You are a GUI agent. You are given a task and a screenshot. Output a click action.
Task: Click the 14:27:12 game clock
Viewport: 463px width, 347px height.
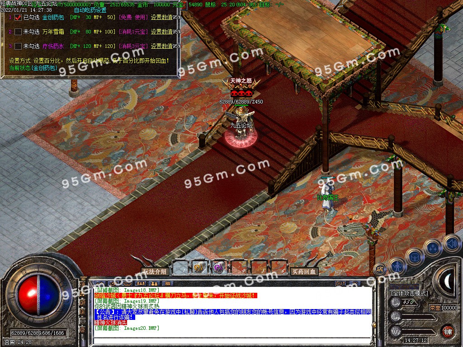[x=416, y=340]
